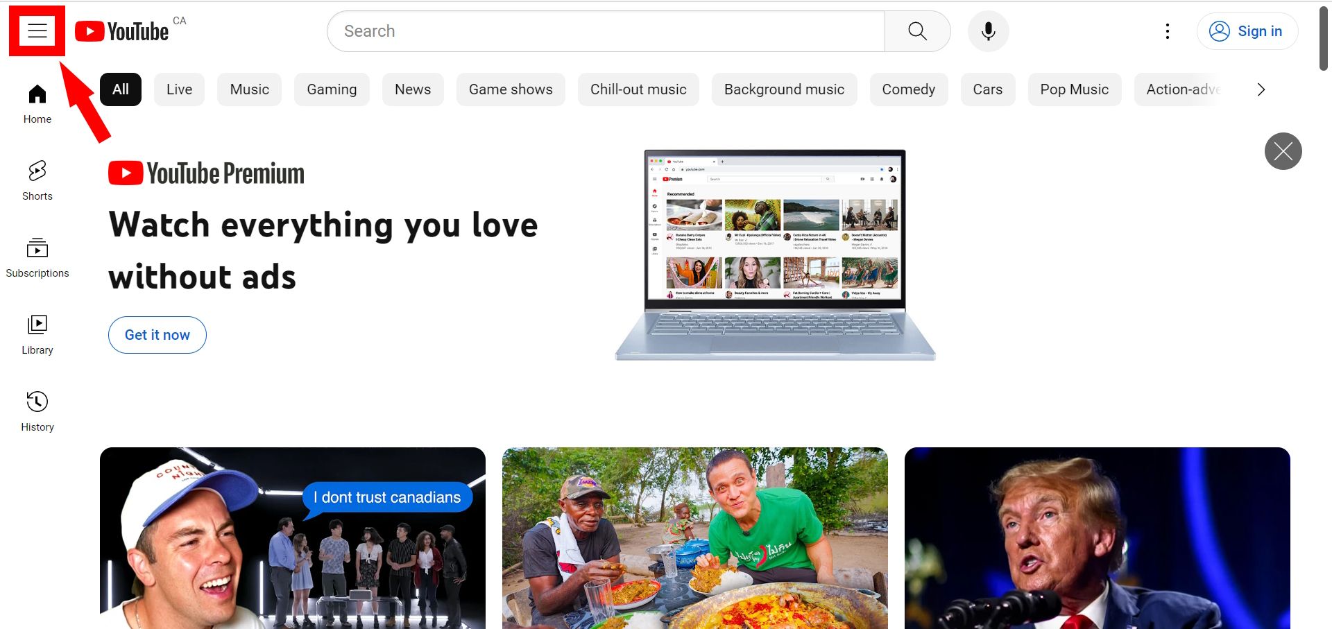
Task: Select the Chill-out music chip
Action: [638, 89]
